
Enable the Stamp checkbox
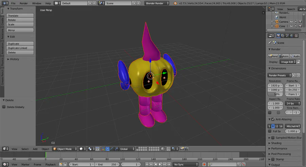click(x=273, y=159)
